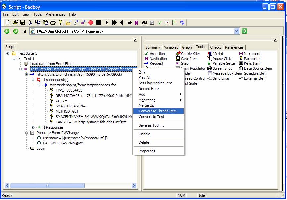The height and width of the screenshot is (200, 287).
Task: Choose 'Convert to Thread Item' in context menu
Action: [x=158, y=111]
